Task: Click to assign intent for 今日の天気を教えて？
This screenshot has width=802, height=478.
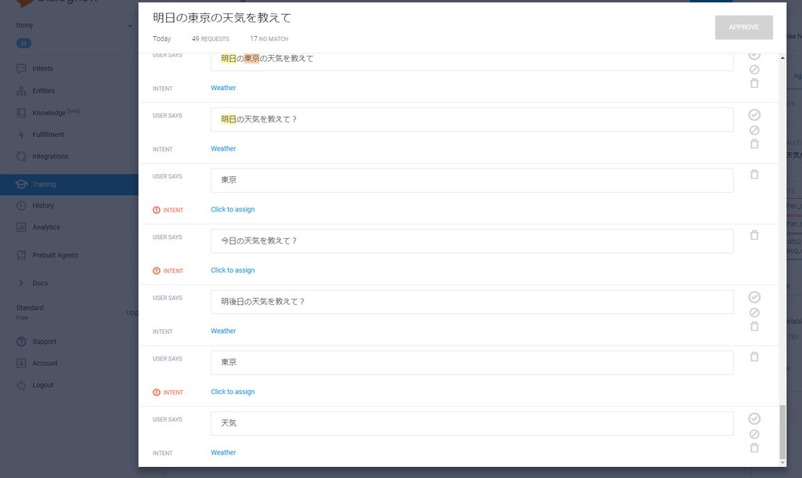Action: pos(233,270)
